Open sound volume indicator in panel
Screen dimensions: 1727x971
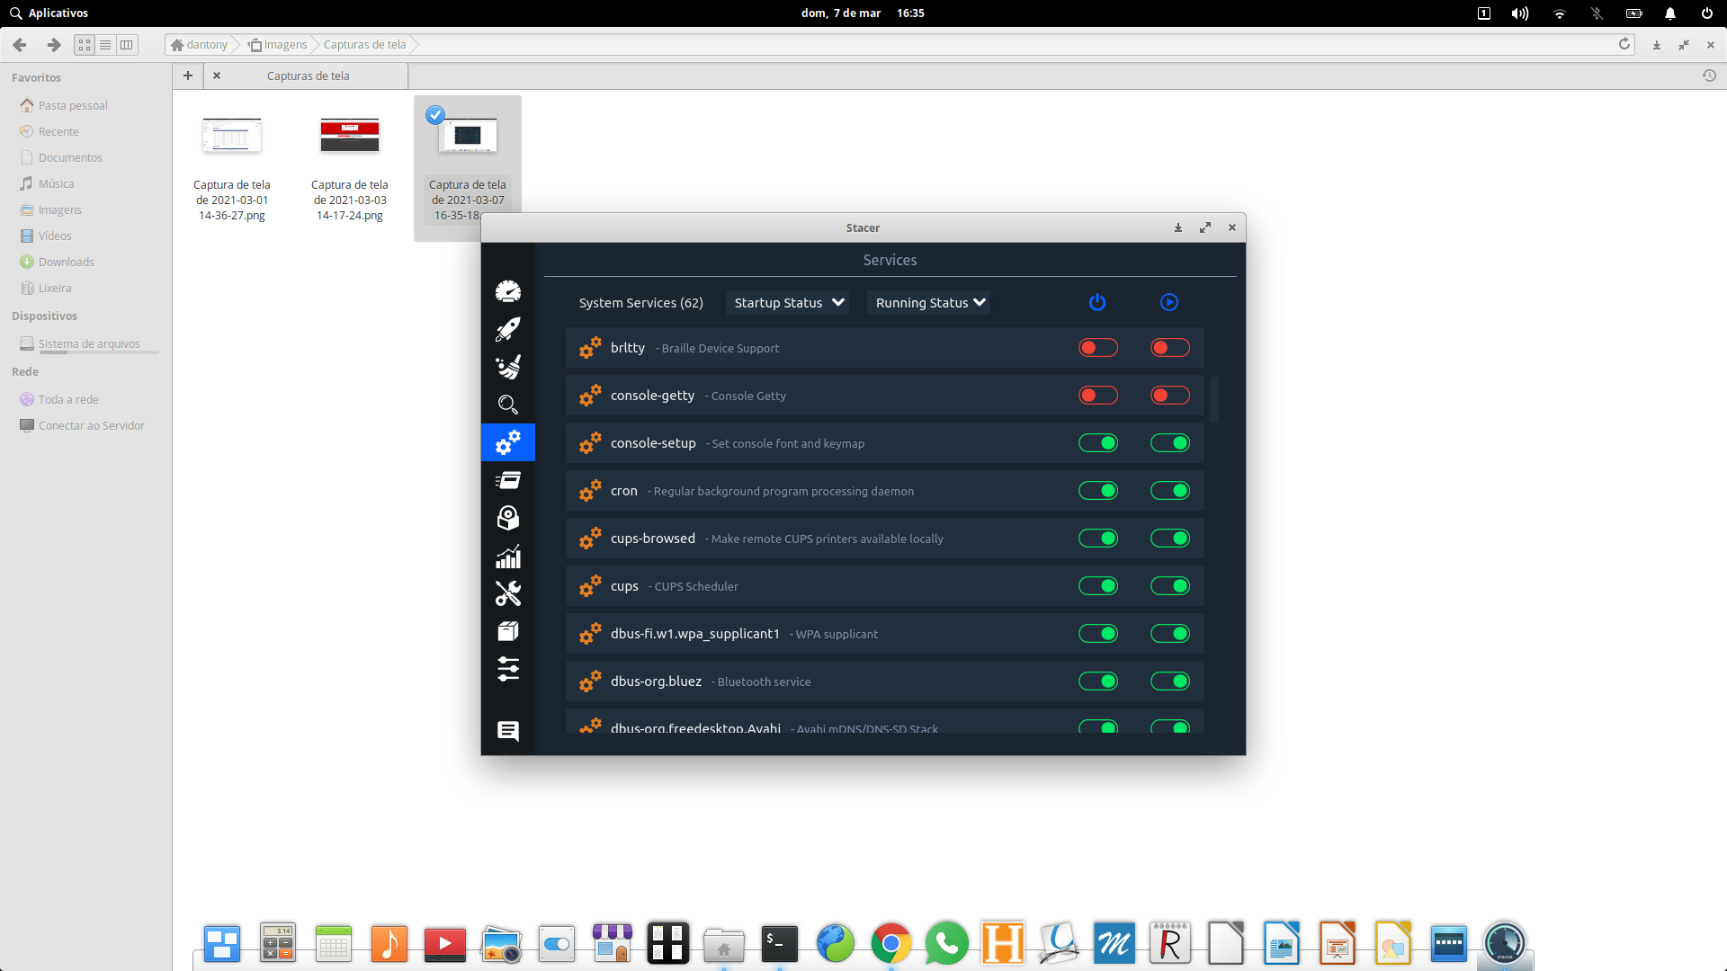(1520, 13)
